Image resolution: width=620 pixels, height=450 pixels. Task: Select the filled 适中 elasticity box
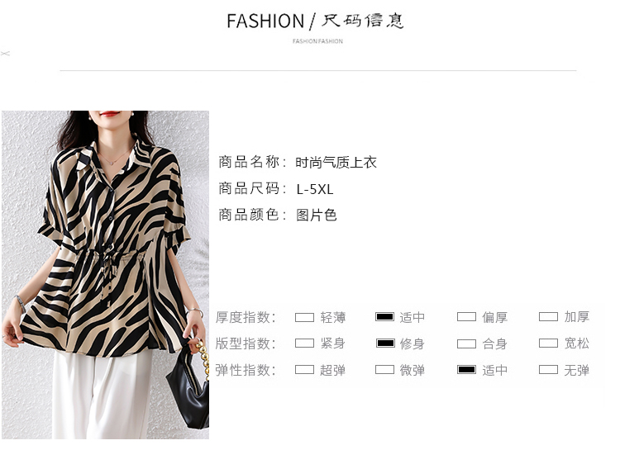[x=466, y=370]
